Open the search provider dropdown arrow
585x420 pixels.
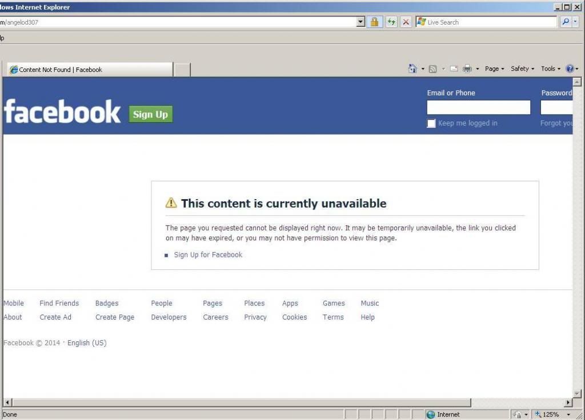[575, 22]
